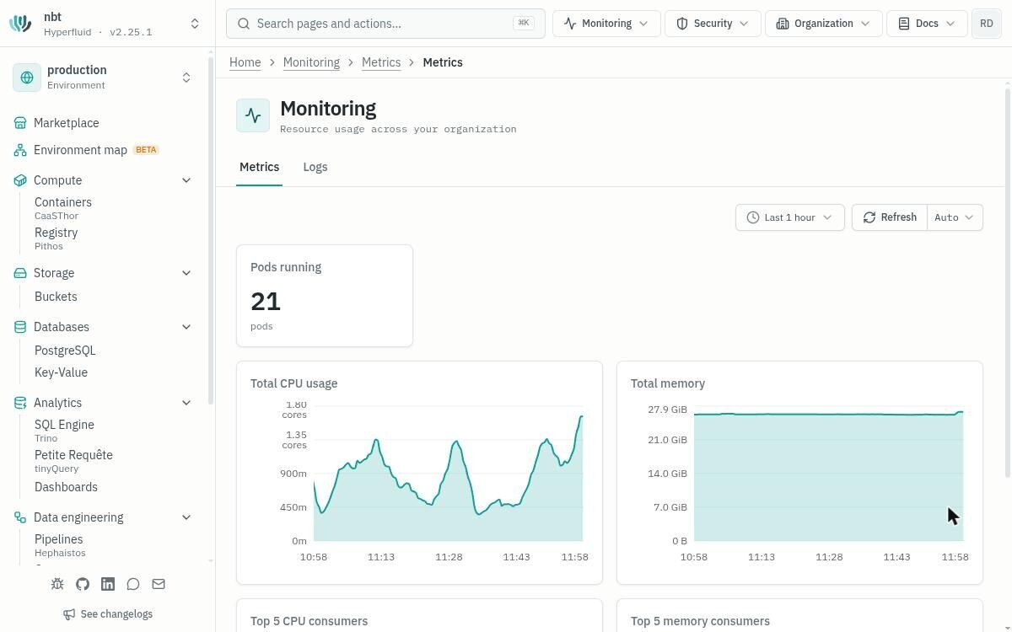1012x632 pixels.
Task: Open SQL Engine Trino item
Action: coord(64,431)
